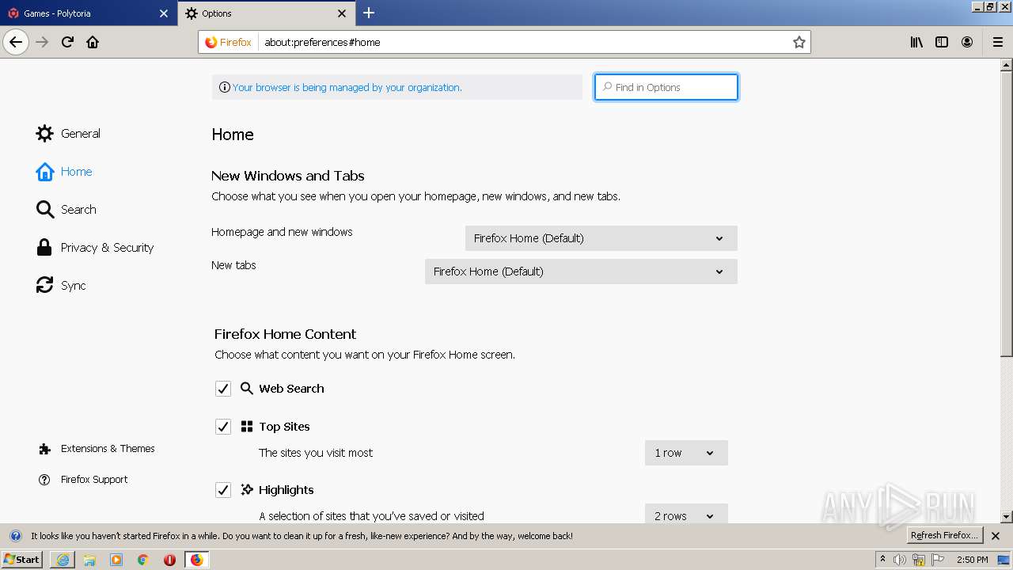This screenshot has height=570, width=1013.
Task: Click the General gear icon
Action: 45,133
